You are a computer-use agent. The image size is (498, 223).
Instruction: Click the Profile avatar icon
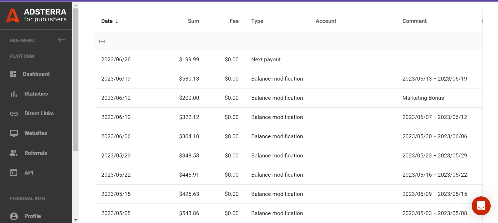(x=14, y=216)
